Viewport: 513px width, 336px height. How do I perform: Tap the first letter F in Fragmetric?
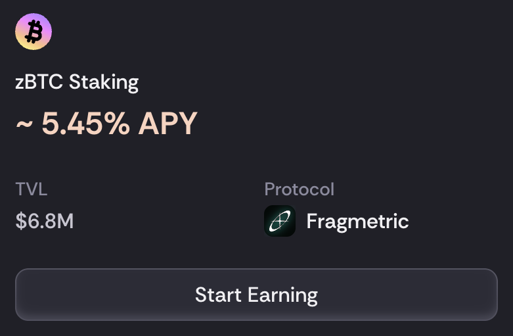click(312, 221)
